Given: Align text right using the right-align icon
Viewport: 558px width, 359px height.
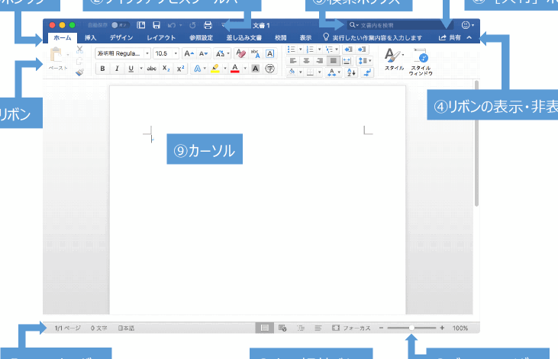Looking at the screenshot, I should click(x=320, y=61).
